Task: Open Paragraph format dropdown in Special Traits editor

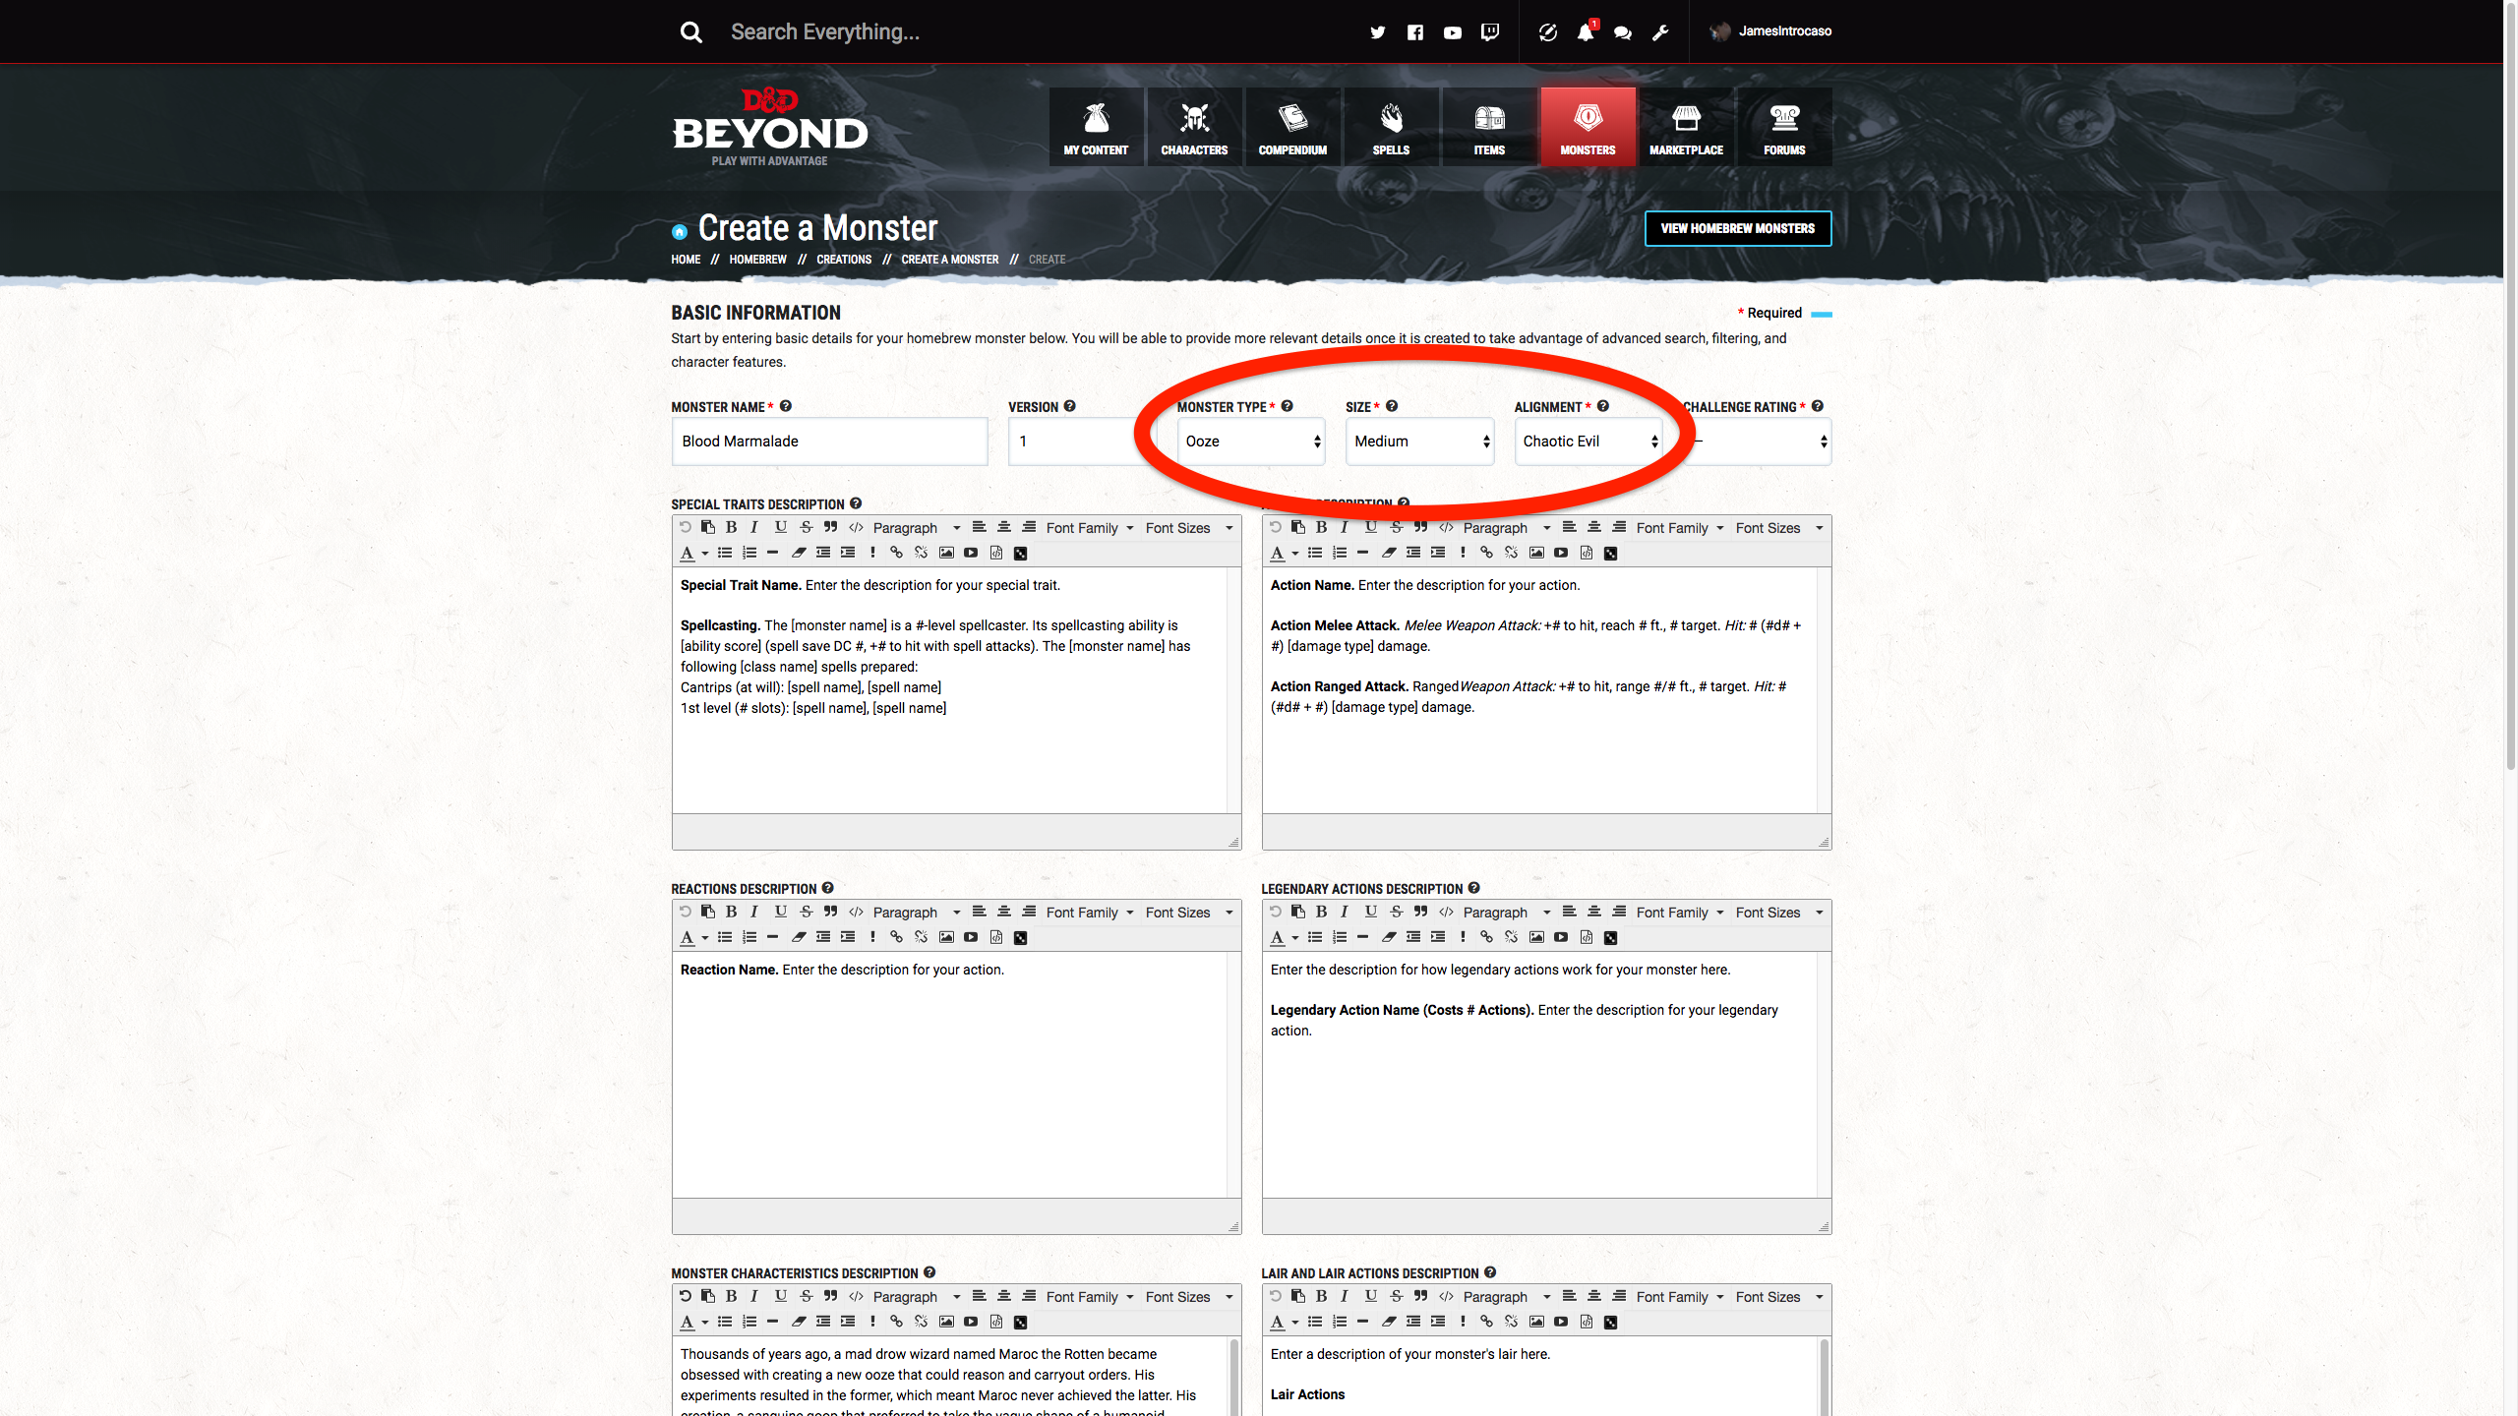Action: pyautogui.click(x=916, y=528)
